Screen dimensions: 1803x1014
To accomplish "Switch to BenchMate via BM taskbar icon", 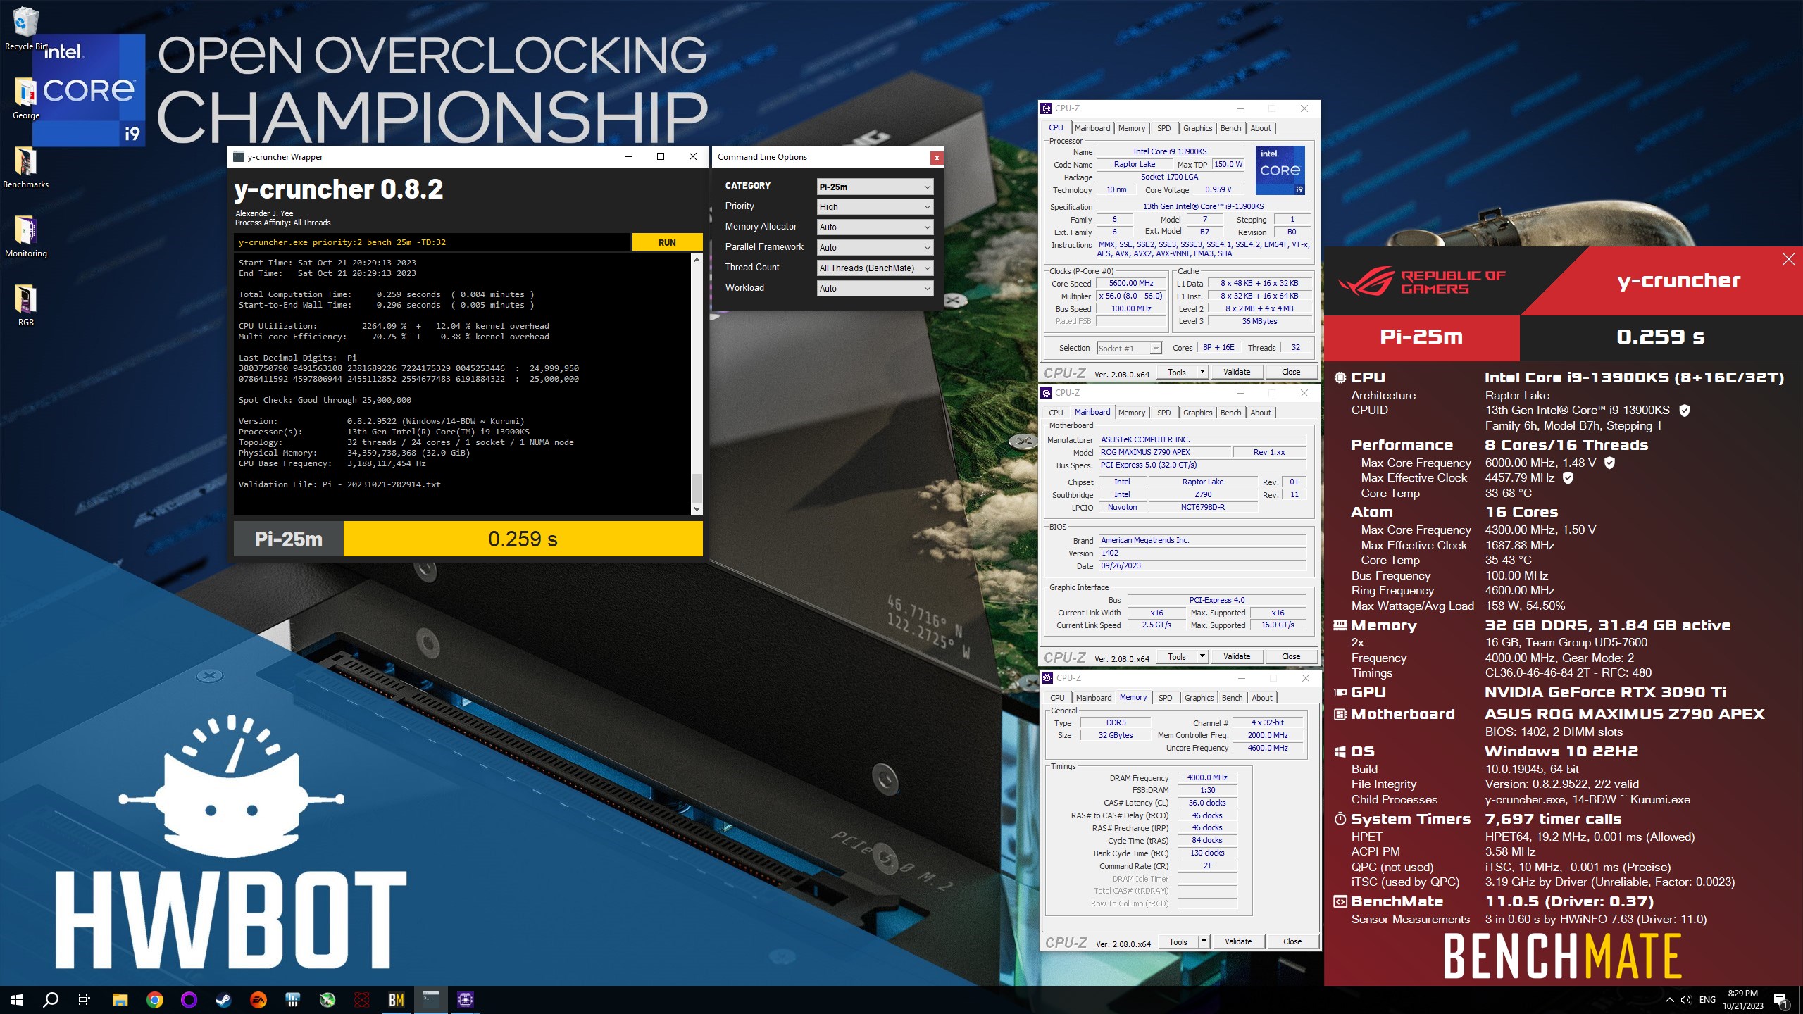I will pos(397,999).
